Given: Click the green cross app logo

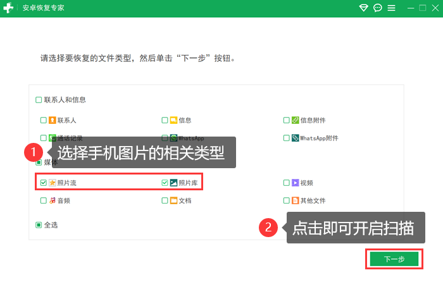Looking at the screenshot, I should [9, 8].
